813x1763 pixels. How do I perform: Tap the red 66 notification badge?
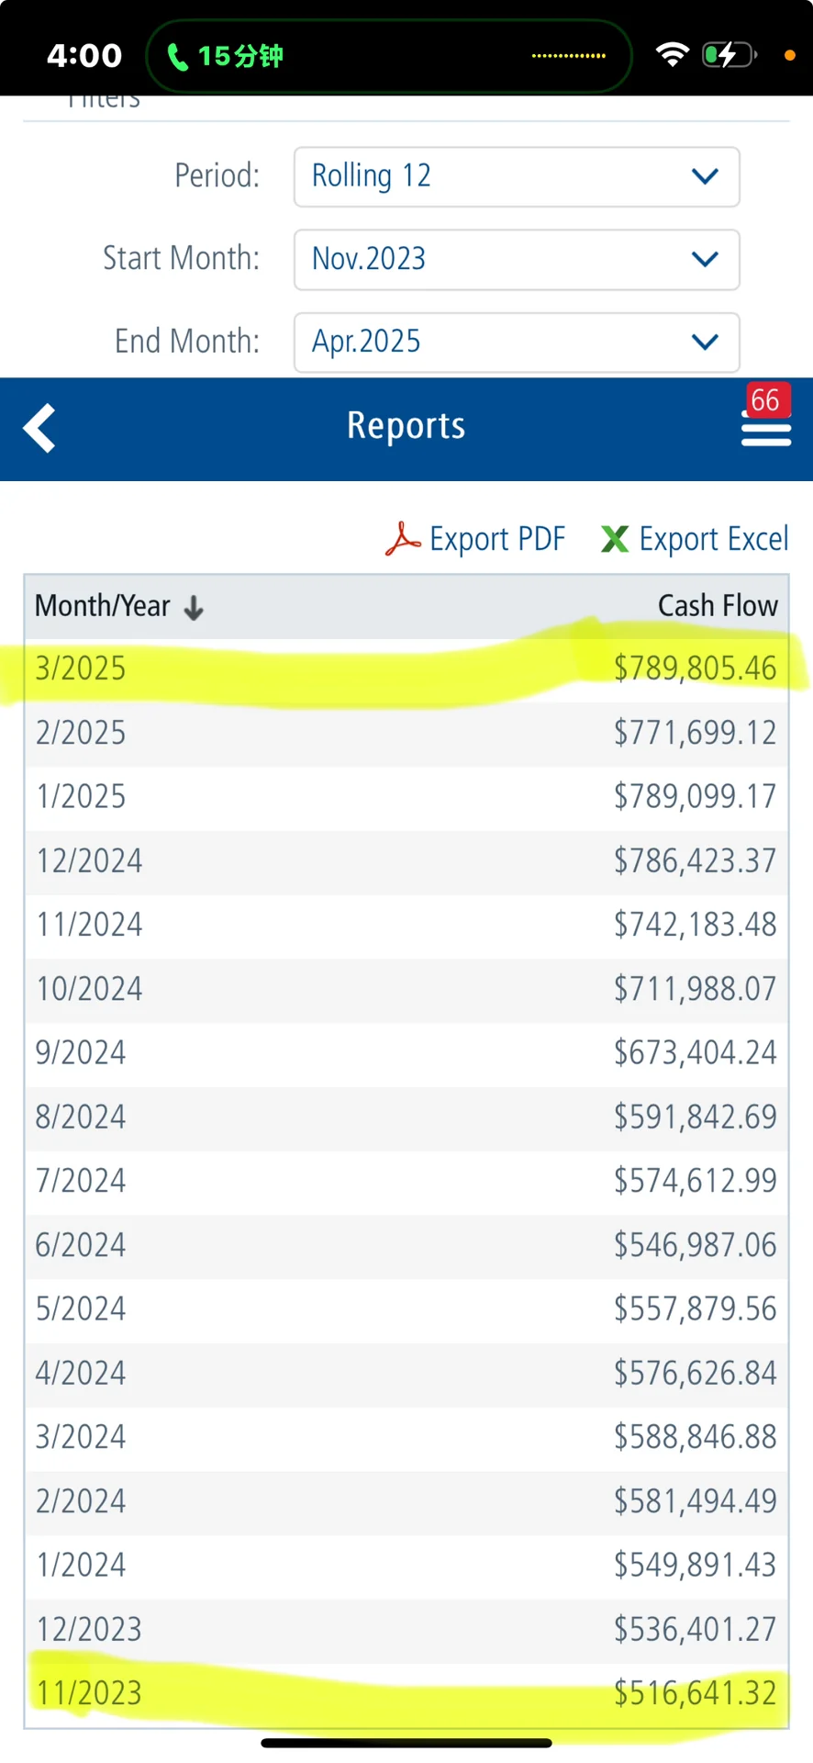point(765,400)
